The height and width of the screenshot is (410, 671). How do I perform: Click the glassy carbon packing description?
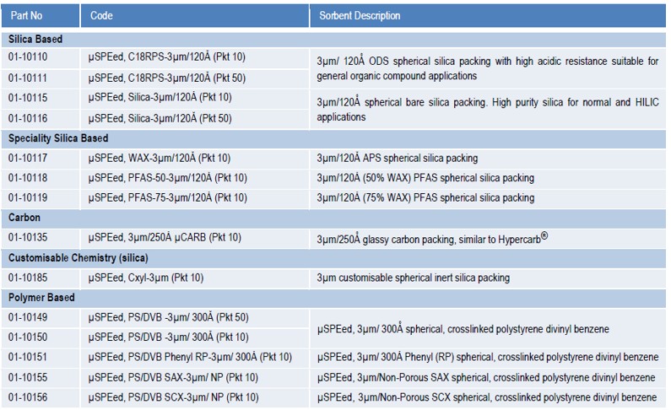432,238
